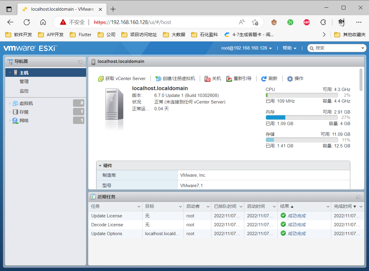Click the Update License task row

(x=226, y=216)
